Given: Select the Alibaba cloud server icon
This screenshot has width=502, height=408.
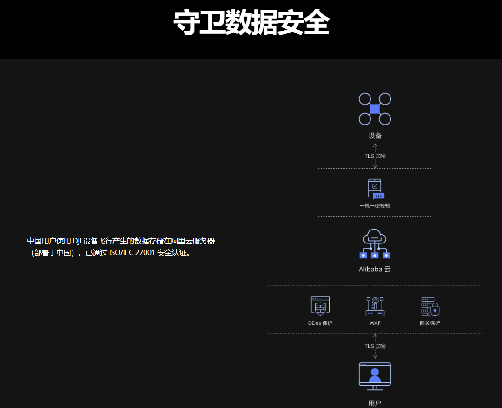Looking at the screenshot, I should (x=375, y=243).
